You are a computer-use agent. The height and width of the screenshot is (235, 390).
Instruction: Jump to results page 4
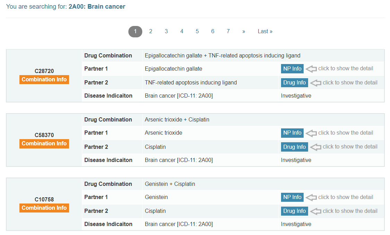tap(182, 31)
